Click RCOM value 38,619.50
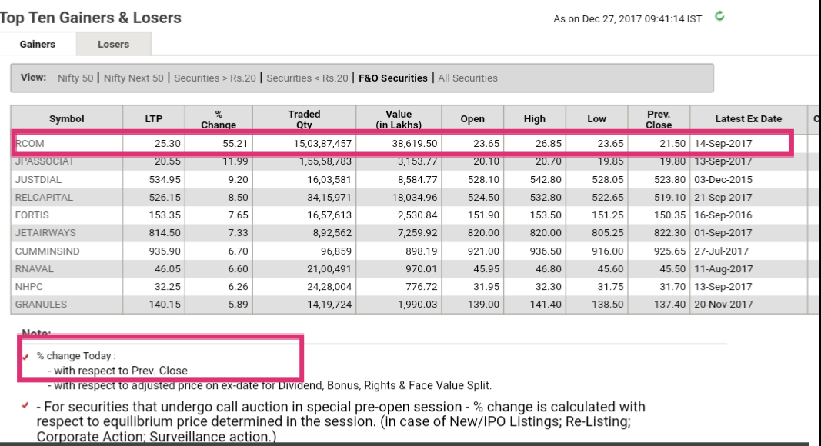 pos(414,144)
